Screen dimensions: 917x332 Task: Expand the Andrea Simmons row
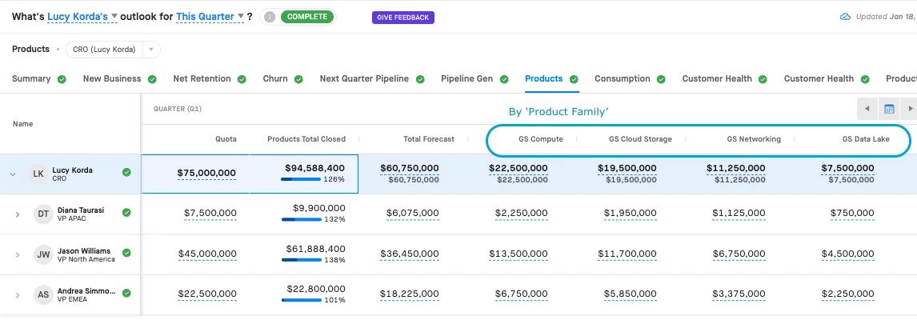18,294
